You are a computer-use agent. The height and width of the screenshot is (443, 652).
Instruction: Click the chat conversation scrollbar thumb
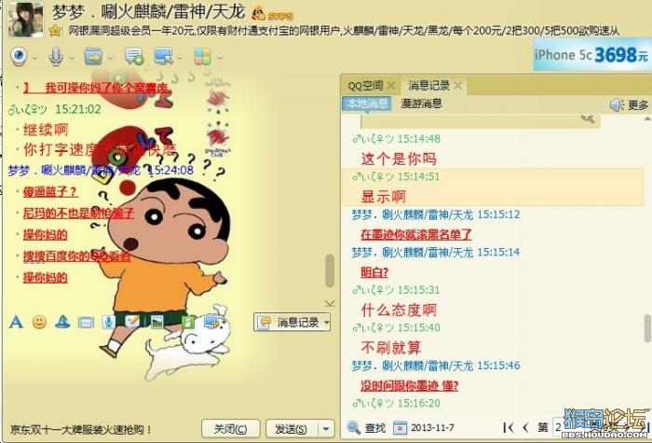point(330,270)
